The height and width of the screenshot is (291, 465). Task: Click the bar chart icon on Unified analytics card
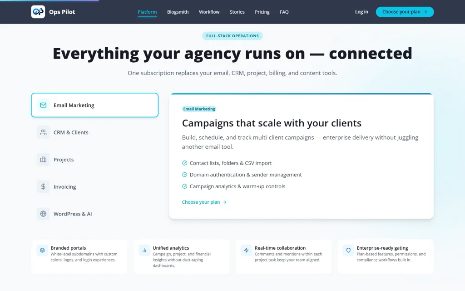144,251
